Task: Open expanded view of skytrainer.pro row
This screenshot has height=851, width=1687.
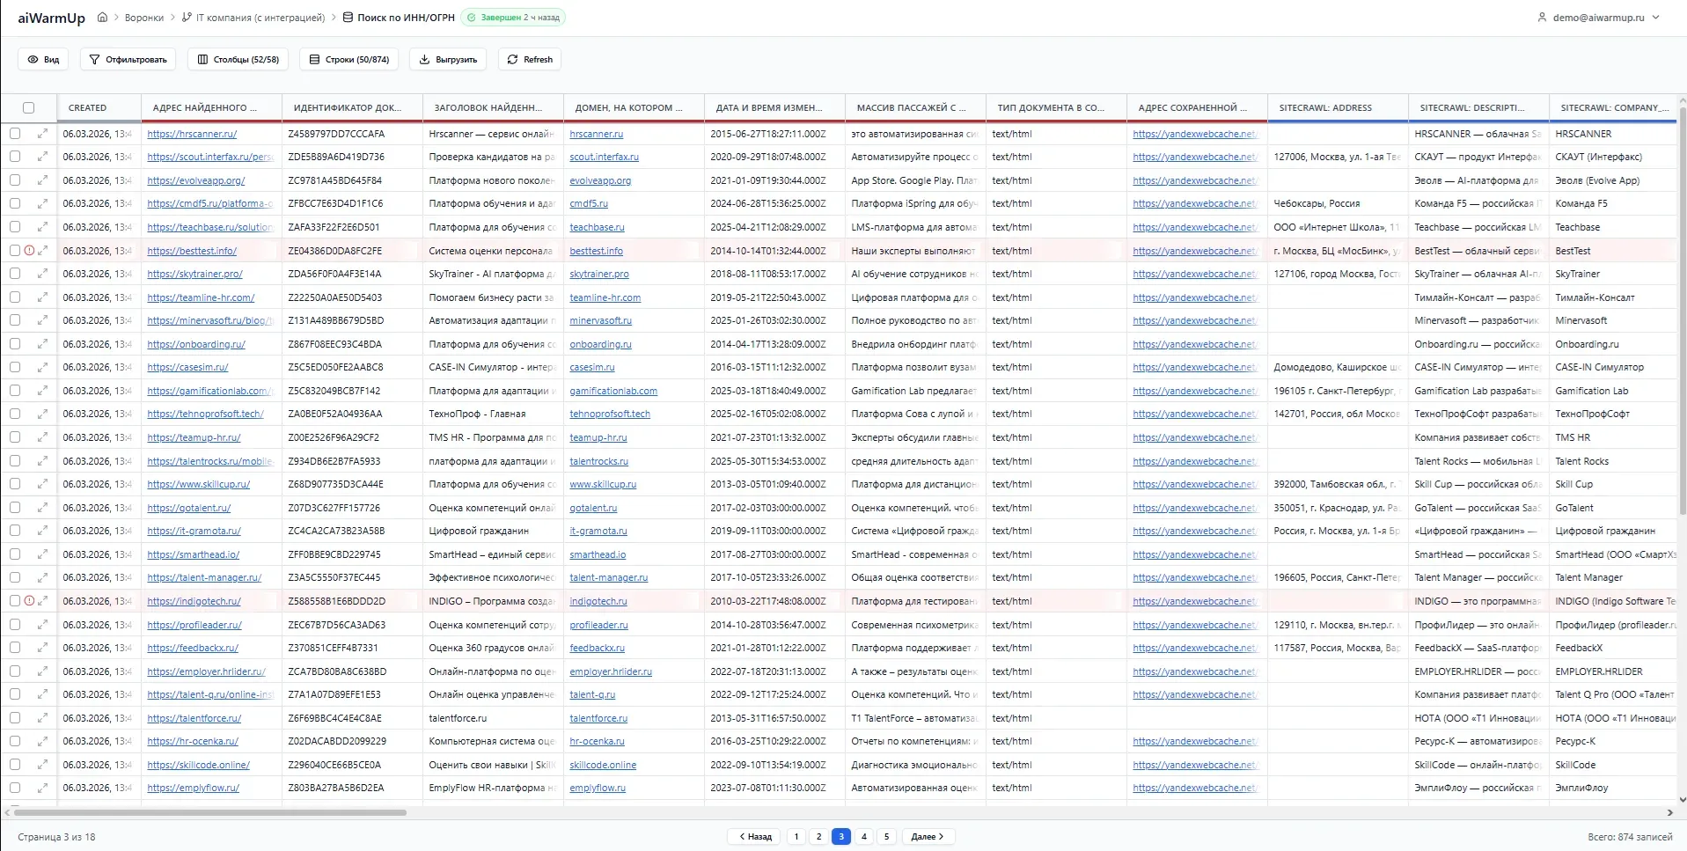Action: point(42,274)
